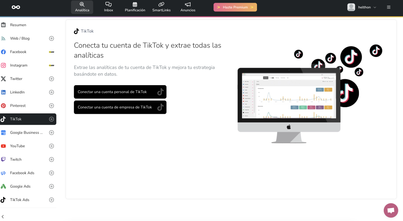Viewport: 403px width, 221px height.
Task: Add a YouTube connection
Action: tap(52, 146)
